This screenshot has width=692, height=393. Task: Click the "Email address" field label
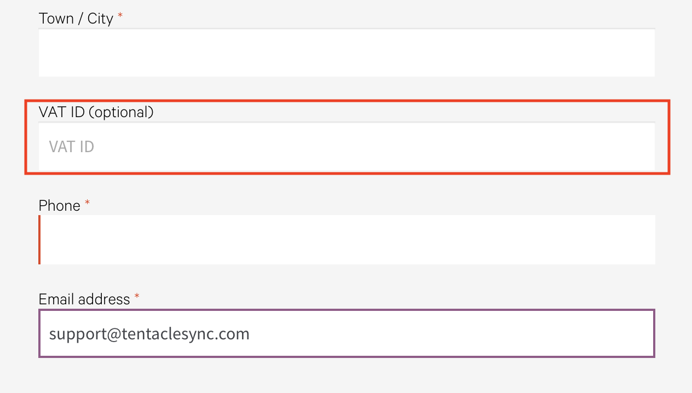coord(84,299)
